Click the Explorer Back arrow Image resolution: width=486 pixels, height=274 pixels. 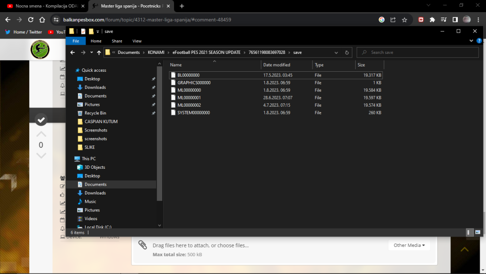(x=72, y=52)
